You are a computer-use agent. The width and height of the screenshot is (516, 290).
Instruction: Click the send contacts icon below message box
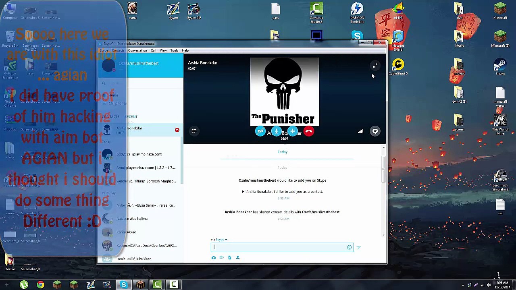(238, 258)
